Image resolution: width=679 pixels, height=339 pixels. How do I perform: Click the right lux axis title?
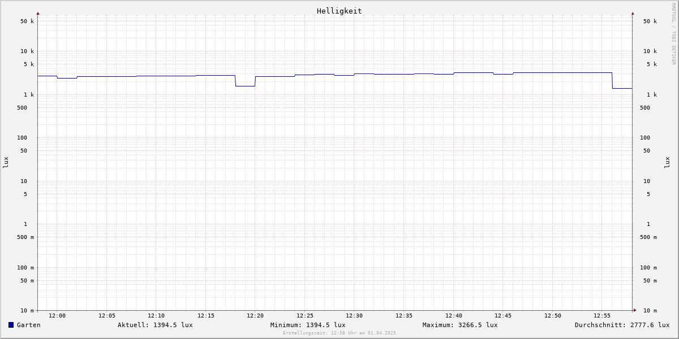(x=667, y=163)
